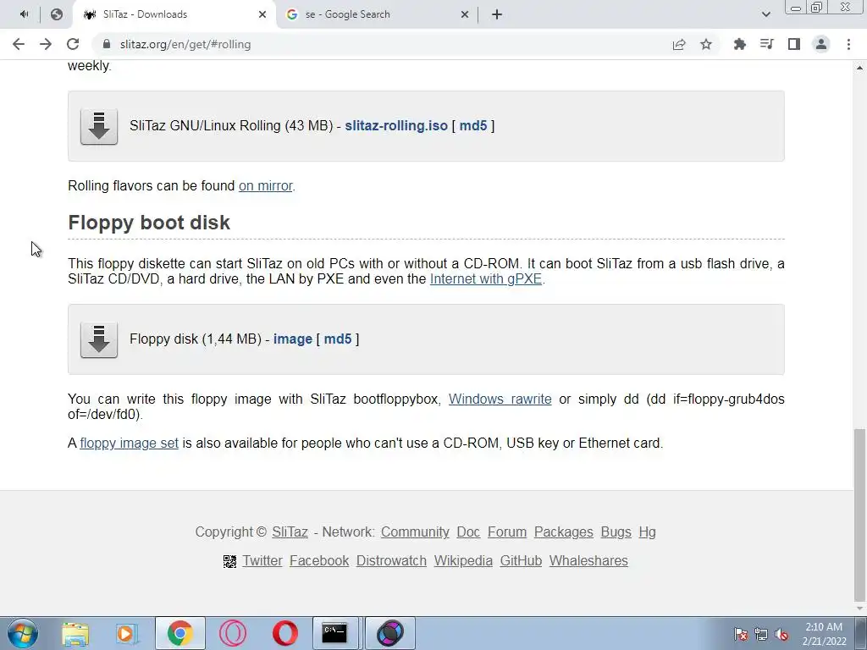Switch to the Command Prompt taskbar window
The height and width of the screenshot is (650, 867).
click(x=335, y=633)
